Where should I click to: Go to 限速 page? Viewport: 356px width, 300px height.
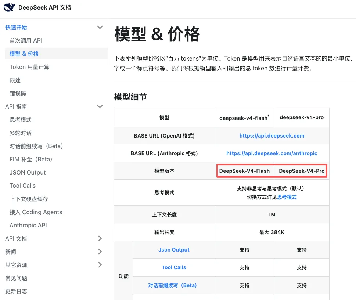point(15,80)
